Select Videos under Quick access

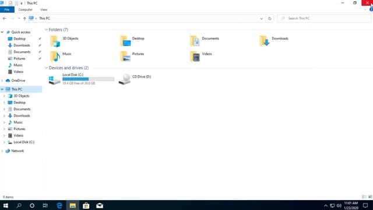tap(18, 72)
